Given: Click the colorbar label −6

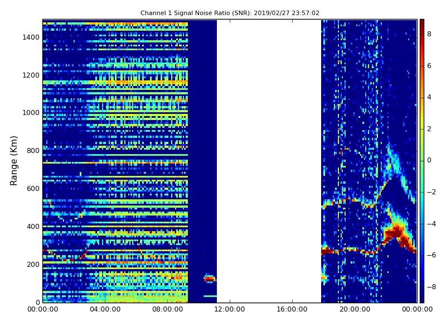Looking at the screenshot, I should [x=432, y=255].
